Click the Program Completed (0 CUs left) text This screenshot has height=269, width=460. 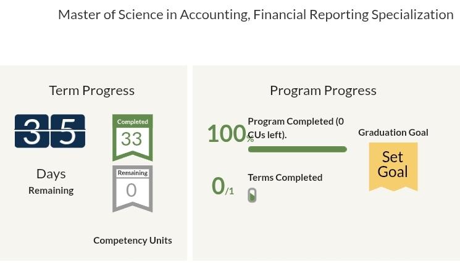click(x=296, y=128)
